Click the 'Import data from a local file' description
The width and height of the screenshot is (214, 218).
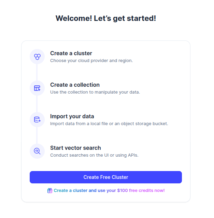pyautogui.click(x=109, y=124)
